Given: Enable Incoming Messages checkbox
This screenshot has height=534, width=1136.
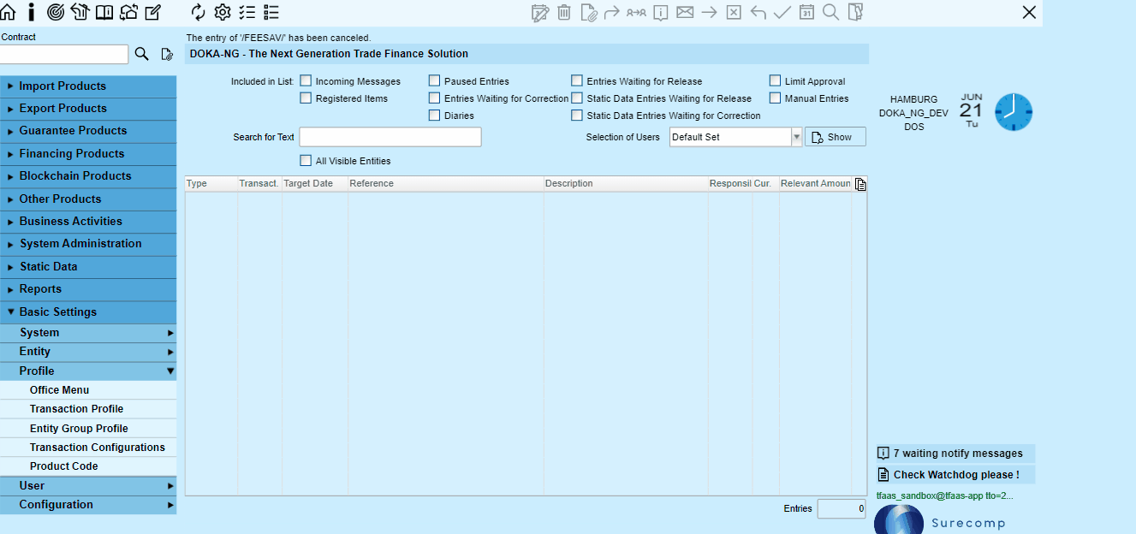Looking at the screenshot, I should click(x=306, y=80).
